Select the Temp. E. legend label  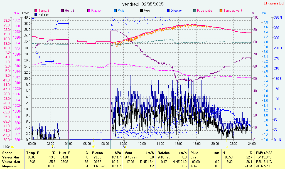coord(44,11)
